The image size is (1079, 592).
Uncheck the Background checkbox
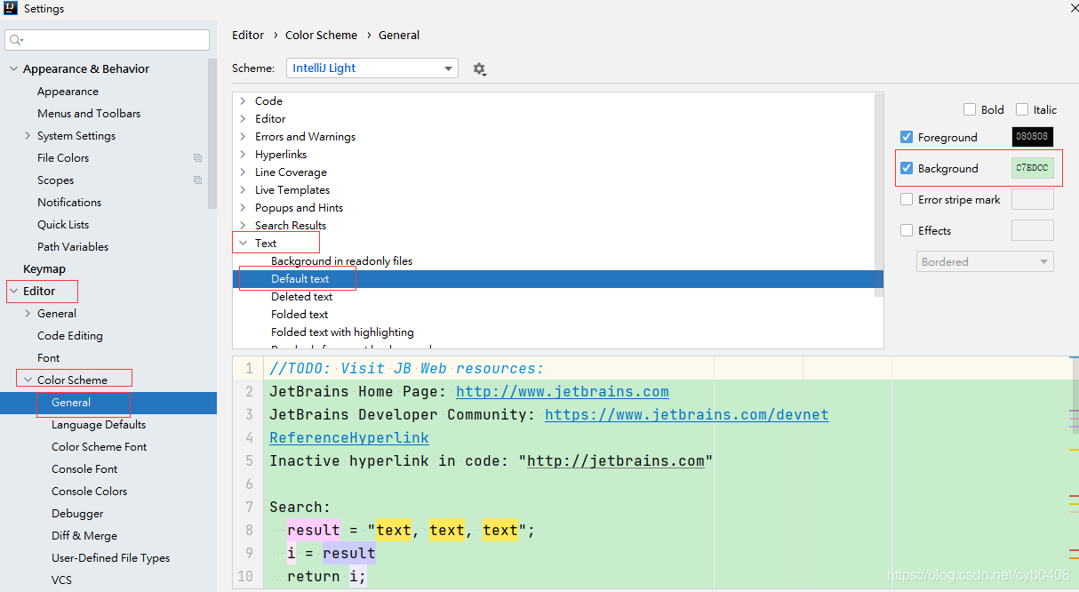(907, 168)
